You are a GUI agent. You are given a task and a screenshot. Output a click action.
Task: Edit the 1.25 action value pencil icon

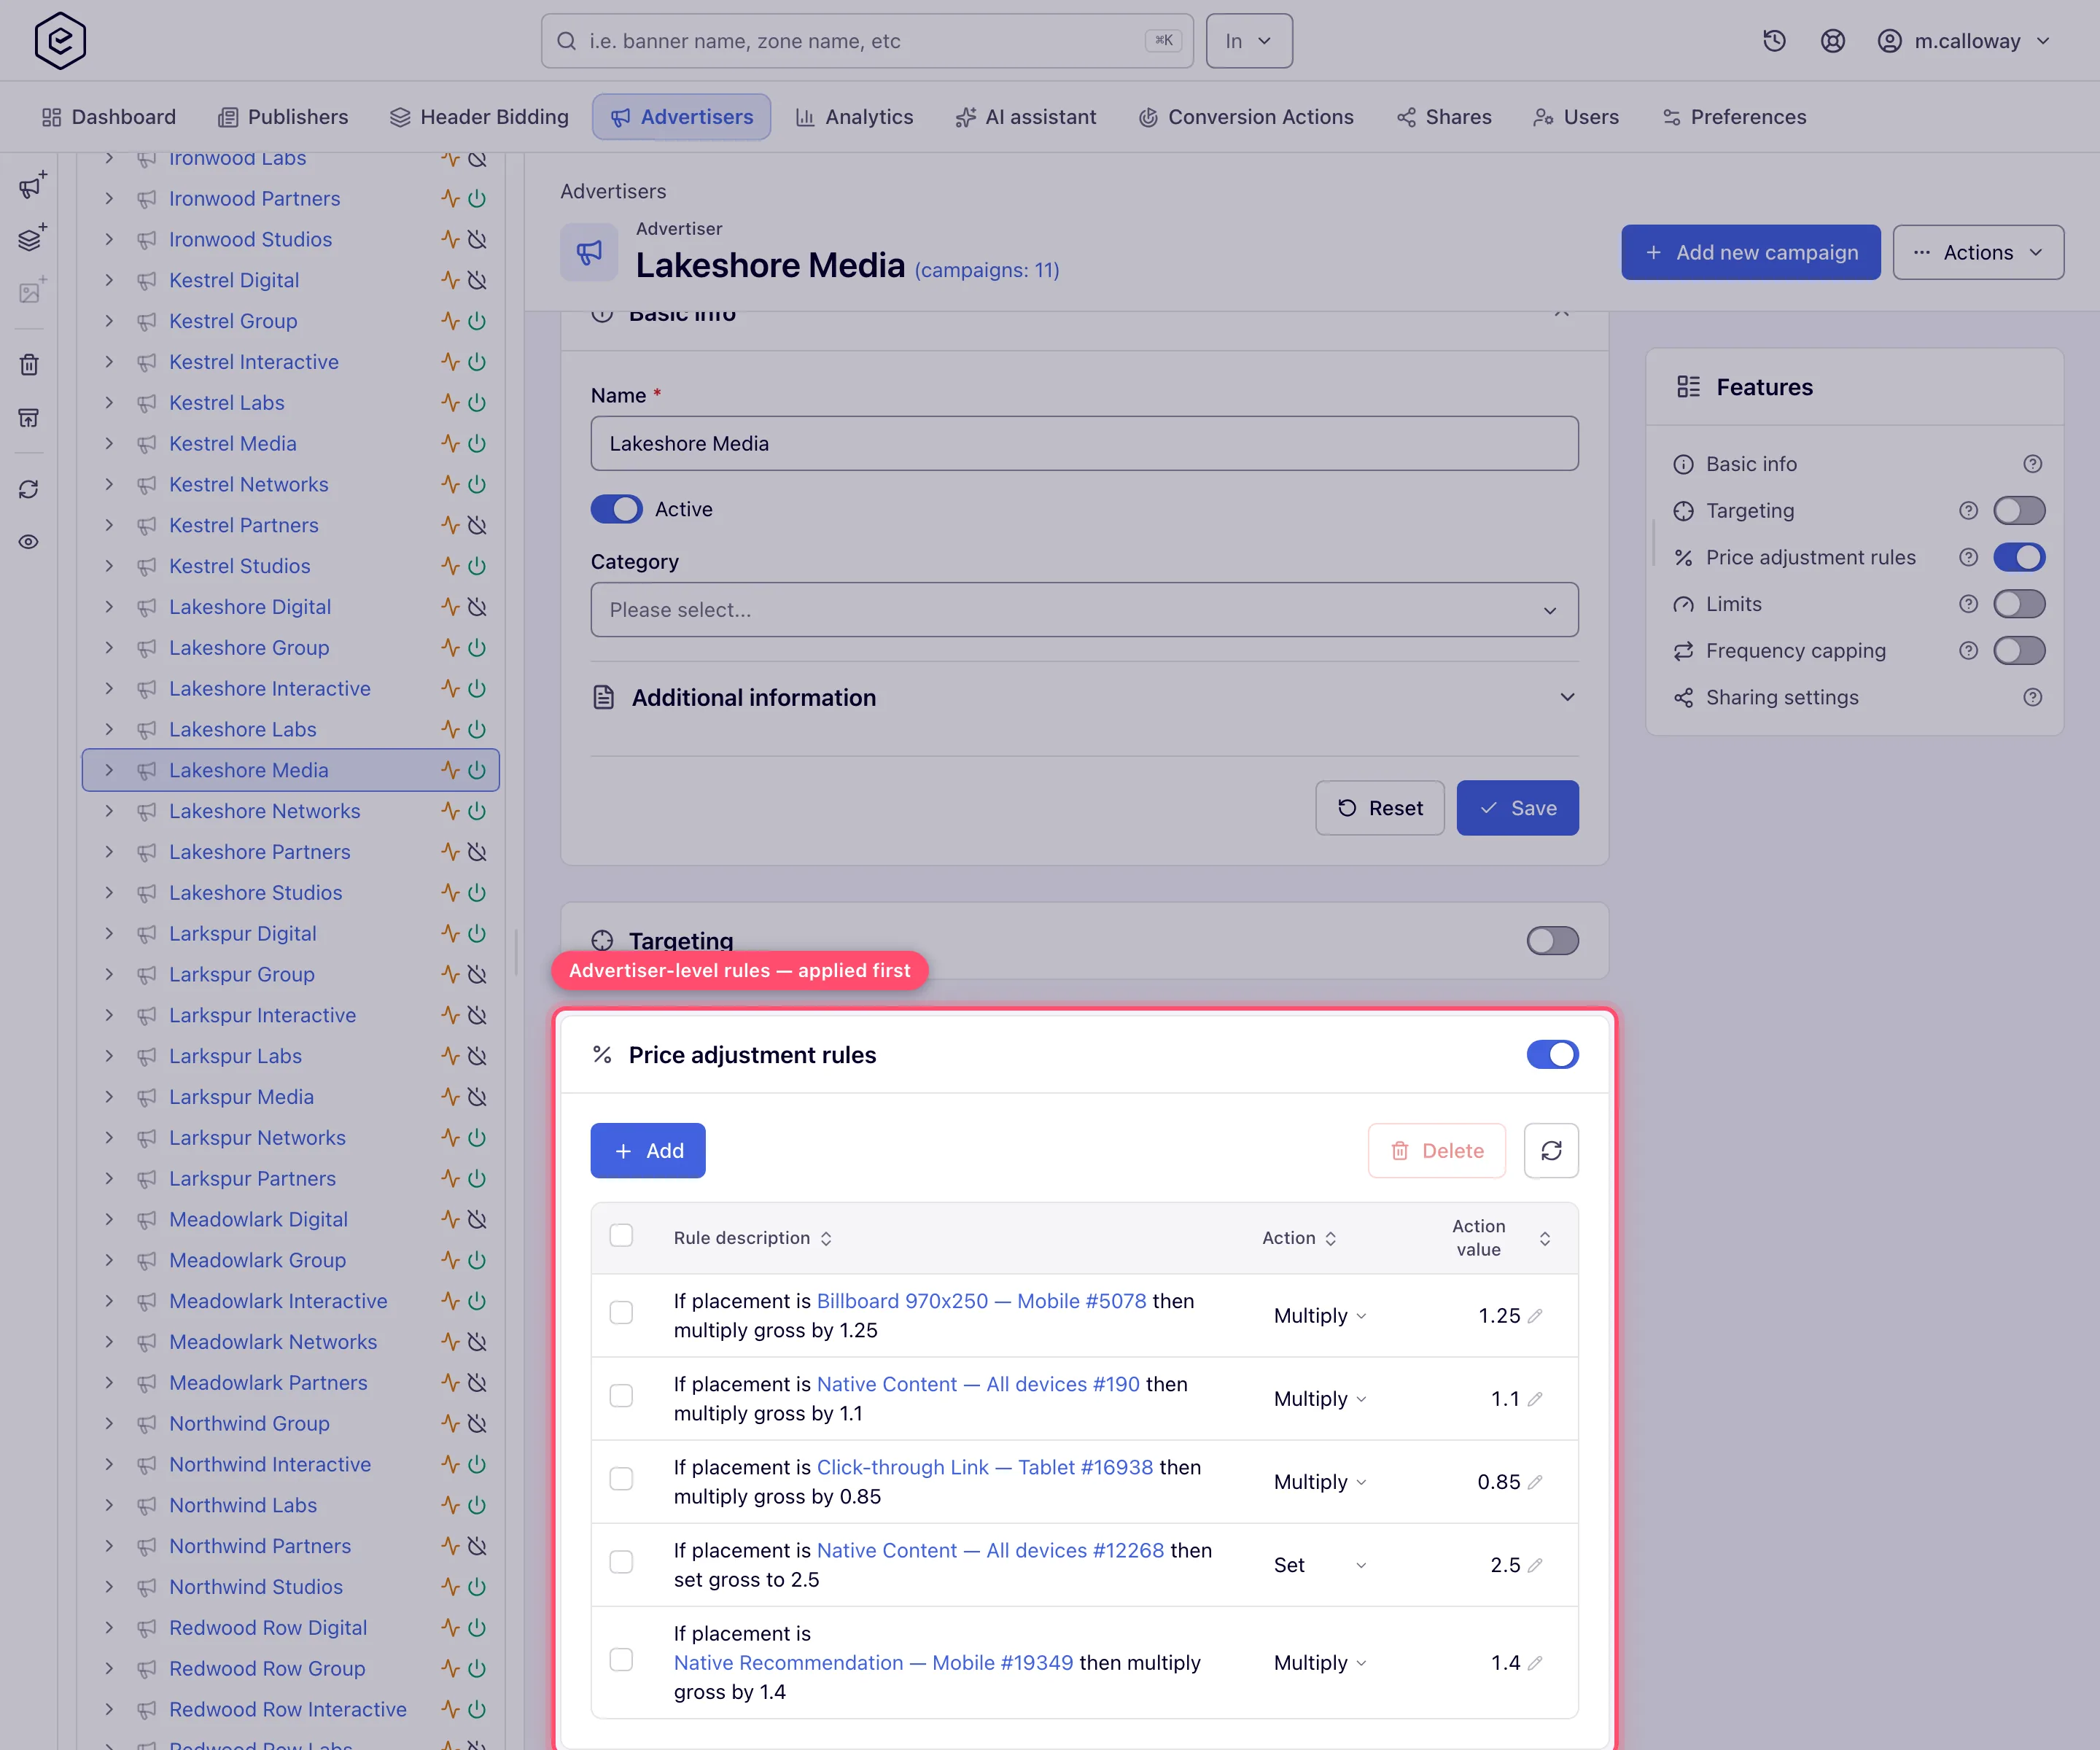point(1535,1316)
